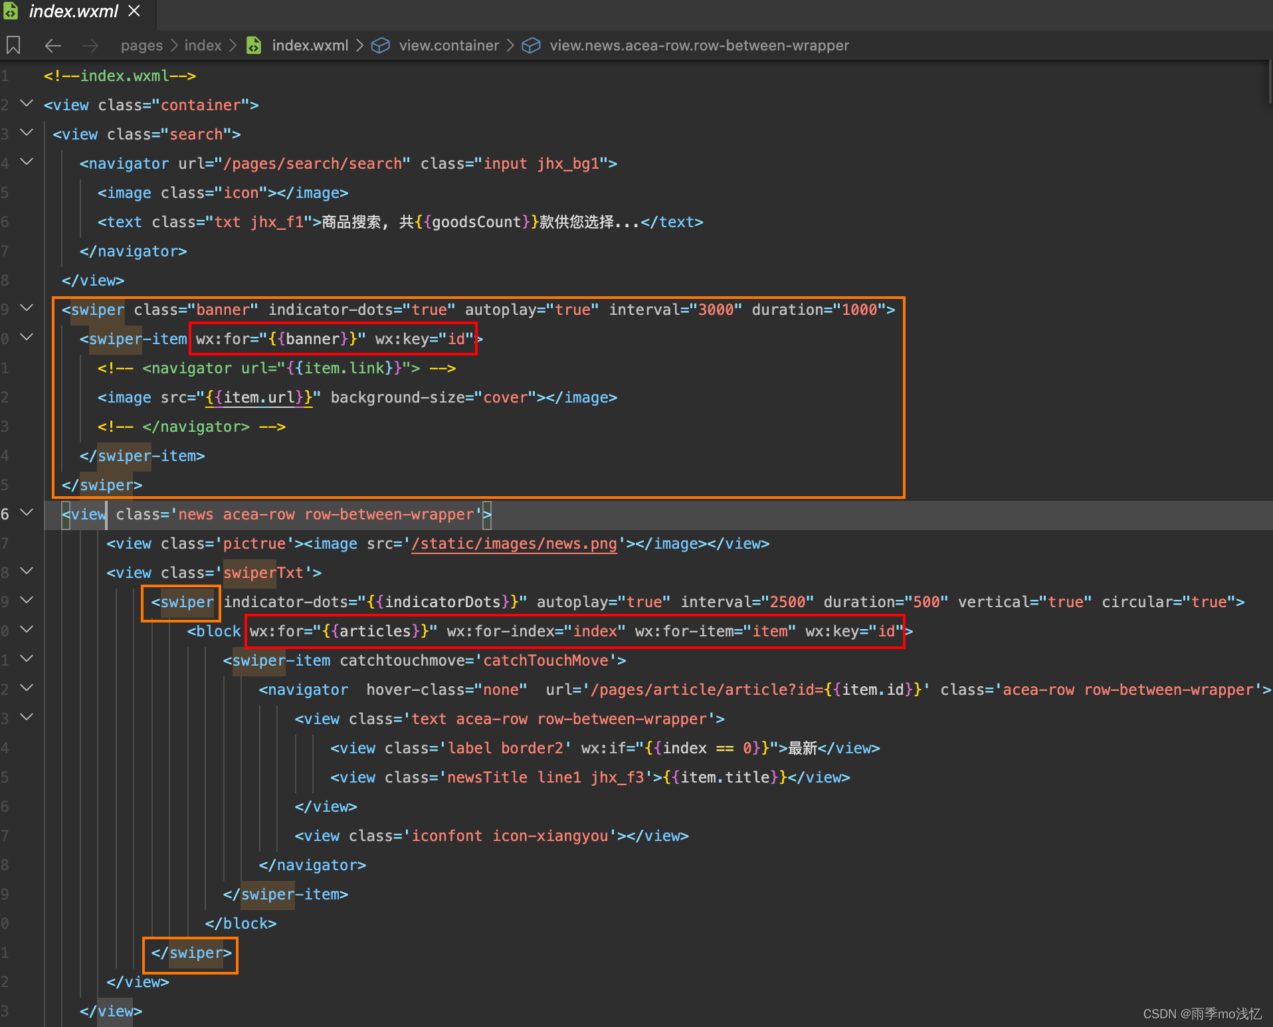The height and width of the screenshot is (1027, 1273).
Task: Select view.container in the breadcrumb
Action: click(x=449, y=46)
